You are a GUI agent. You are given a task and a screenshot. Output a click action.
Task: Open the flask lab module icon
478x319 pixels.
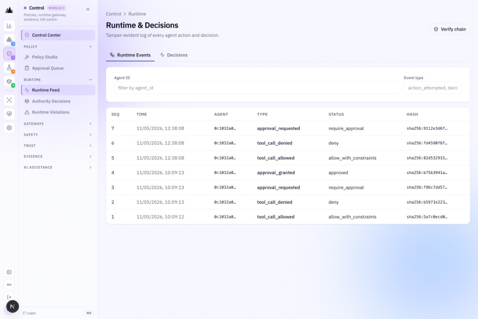9,68
